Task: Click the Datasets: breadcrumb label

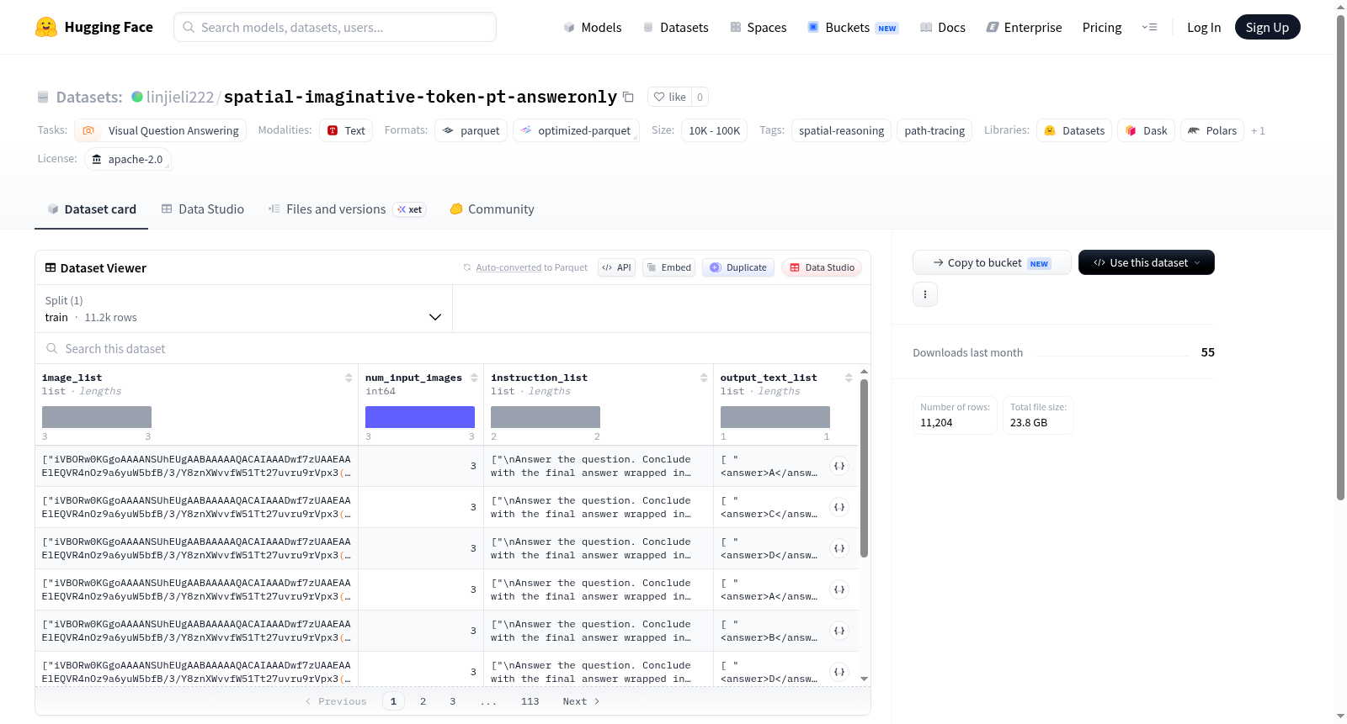Action: point(89,97)
